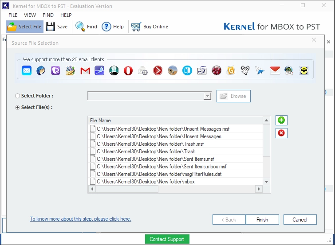Click the Thunderbird email client icon

[41, 70]
